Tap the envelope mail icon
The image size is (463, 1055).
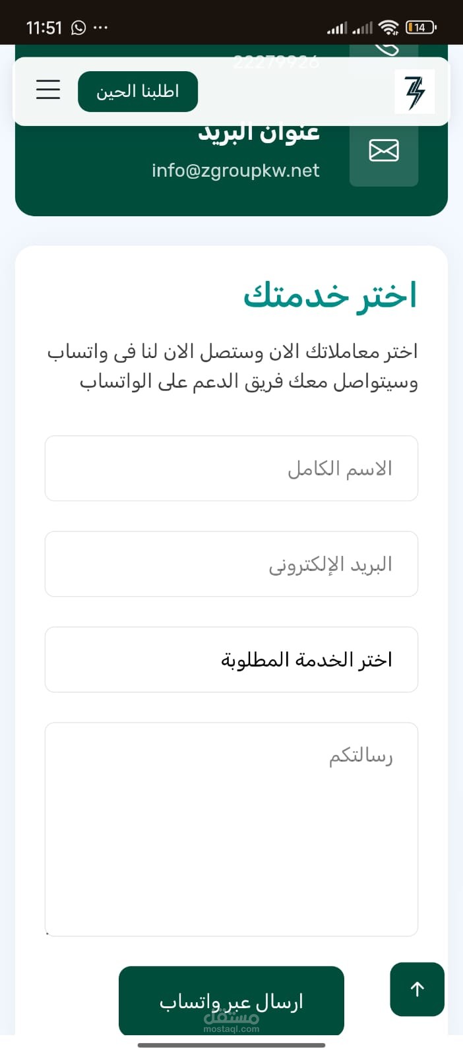(x=384, y=151)
